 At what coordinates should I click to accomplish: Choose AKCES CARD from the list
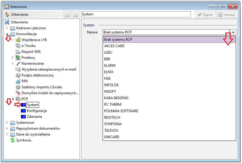tap(169, 46)
